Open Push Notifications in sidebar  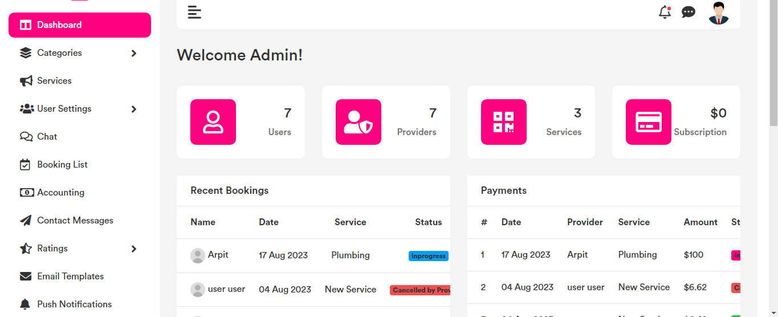point(74,304)
